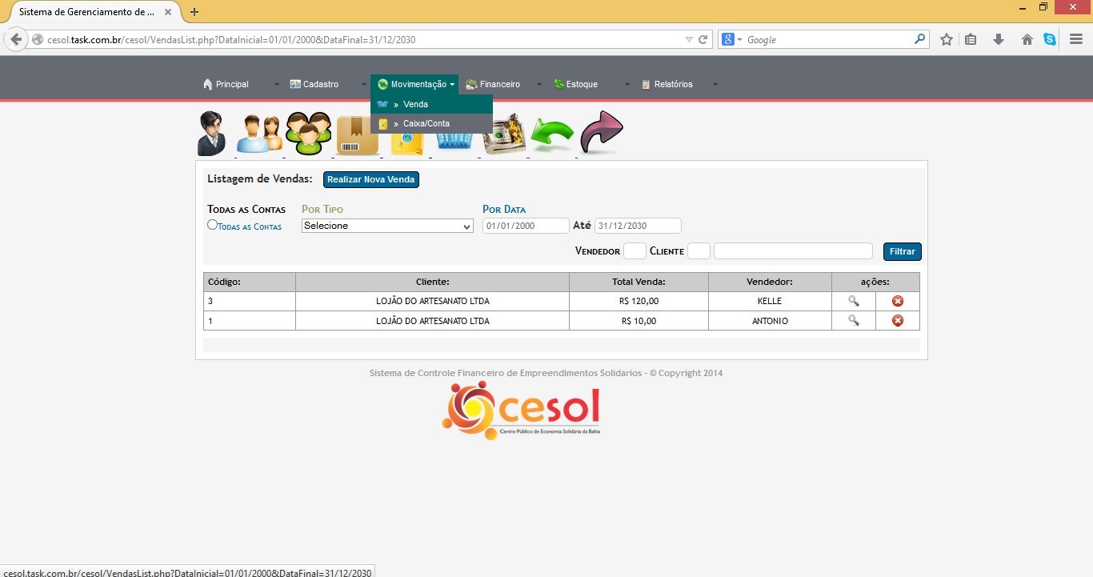
Task: Select the Todas as Contas radio button
Action: (x=212, y=225)
